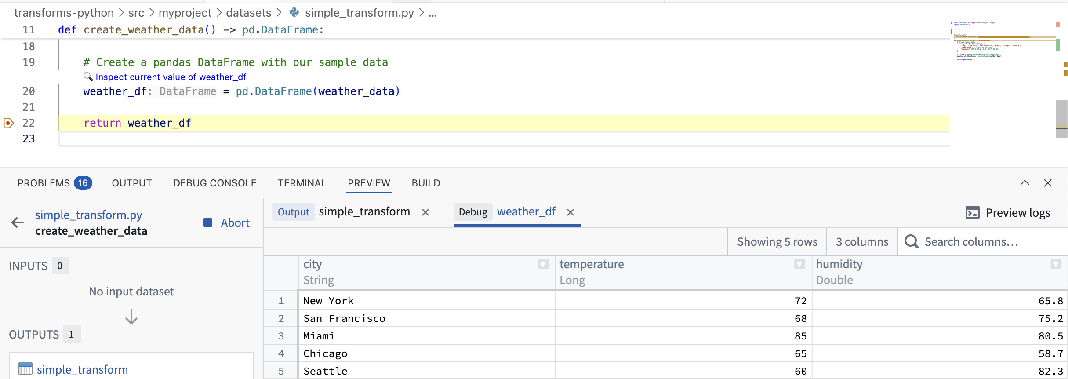Close the simple_transform output tab
This screenshot has height=379, width=1068.
pyautogui.click(x=425, y=212)
